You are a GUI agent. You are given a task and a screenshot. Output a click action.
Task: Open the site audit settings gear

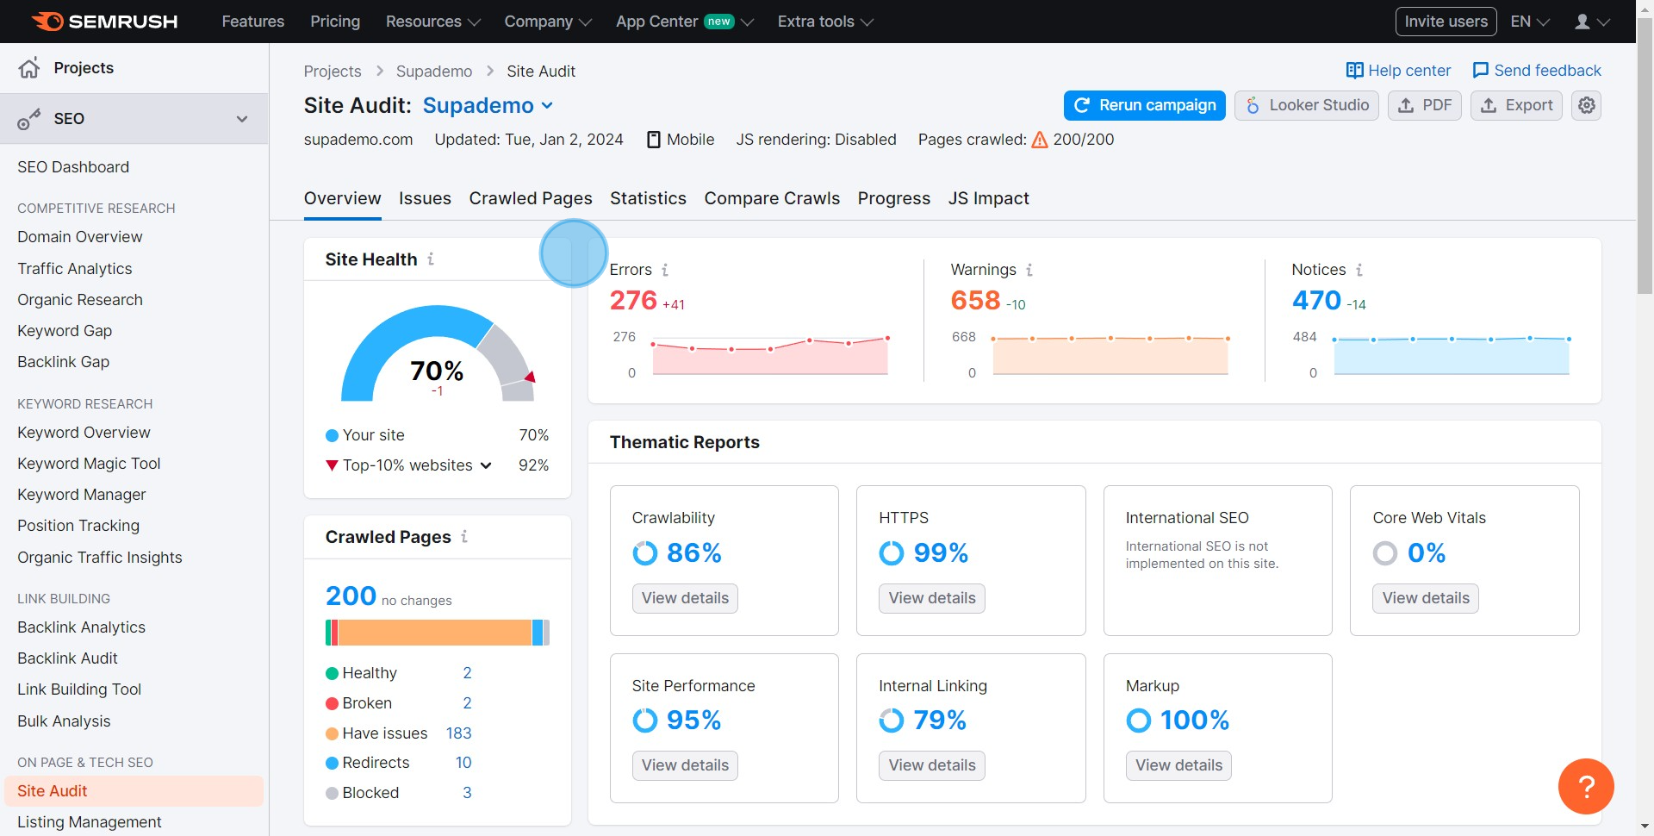coord(1587,105)
